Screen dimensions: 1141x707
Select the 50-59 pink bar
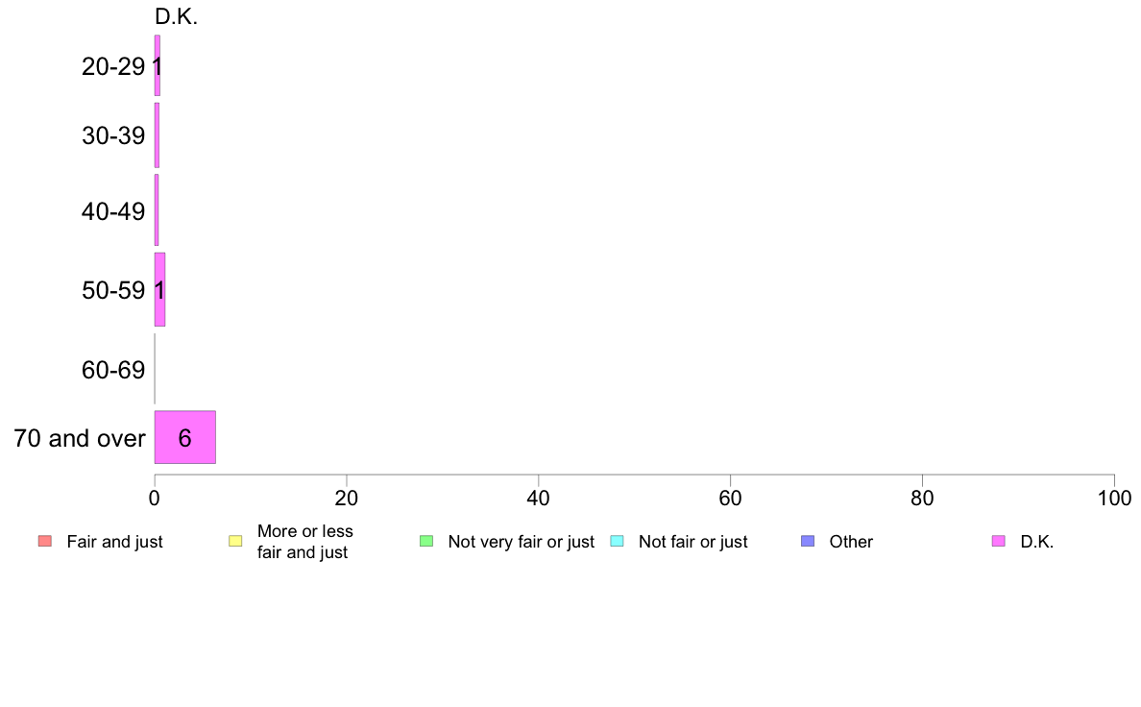pyautogui.click(x=159, y=290)
